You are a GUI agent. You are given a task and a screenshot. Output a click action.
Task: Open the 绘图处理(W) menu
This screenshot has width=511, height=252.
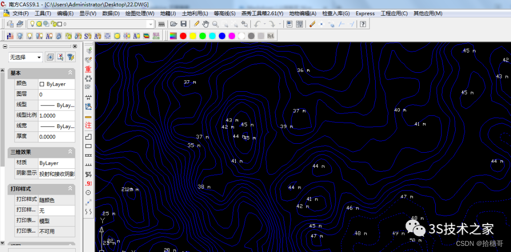140,13
